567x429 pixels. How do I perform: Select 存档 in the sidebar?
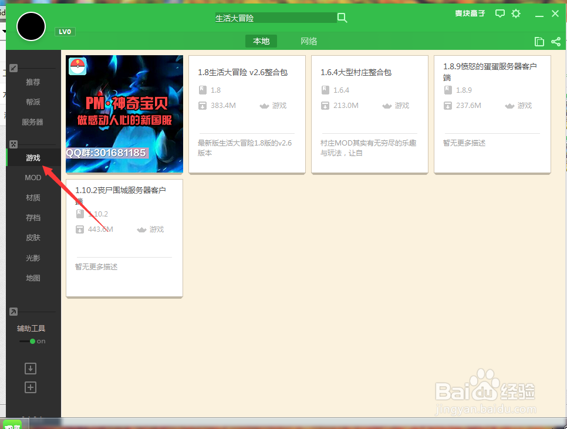point(33,218)
